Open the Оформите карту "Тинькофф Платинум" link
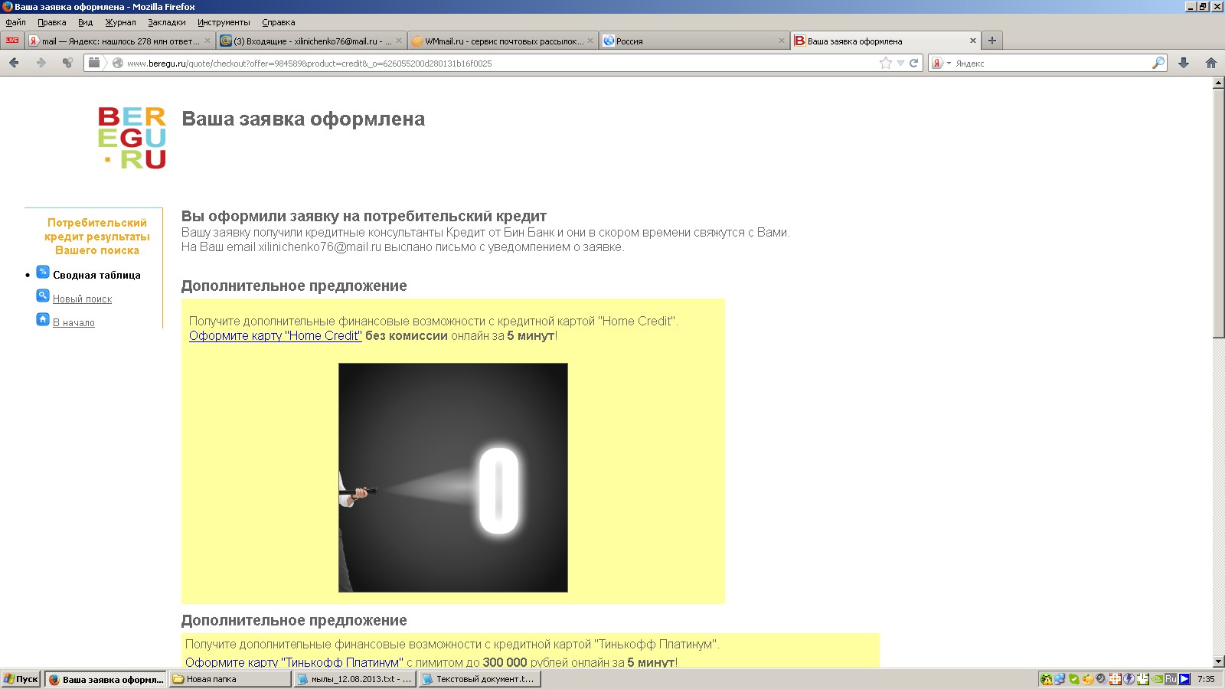 pos(294,661)
